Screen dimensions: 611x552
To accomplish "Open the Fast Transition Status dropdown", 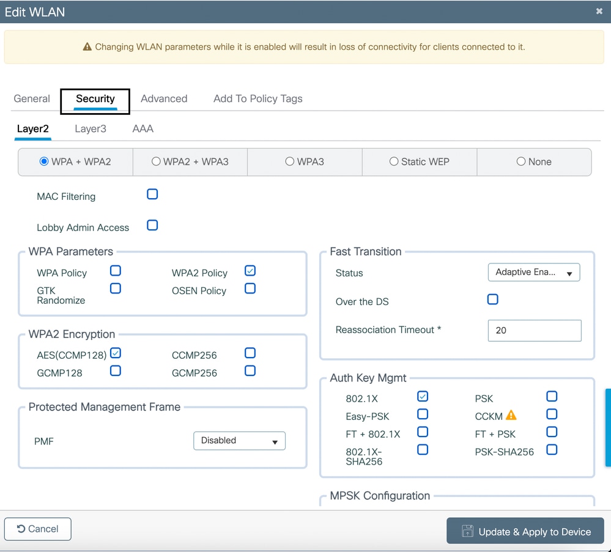I will (x=533, y=272).
